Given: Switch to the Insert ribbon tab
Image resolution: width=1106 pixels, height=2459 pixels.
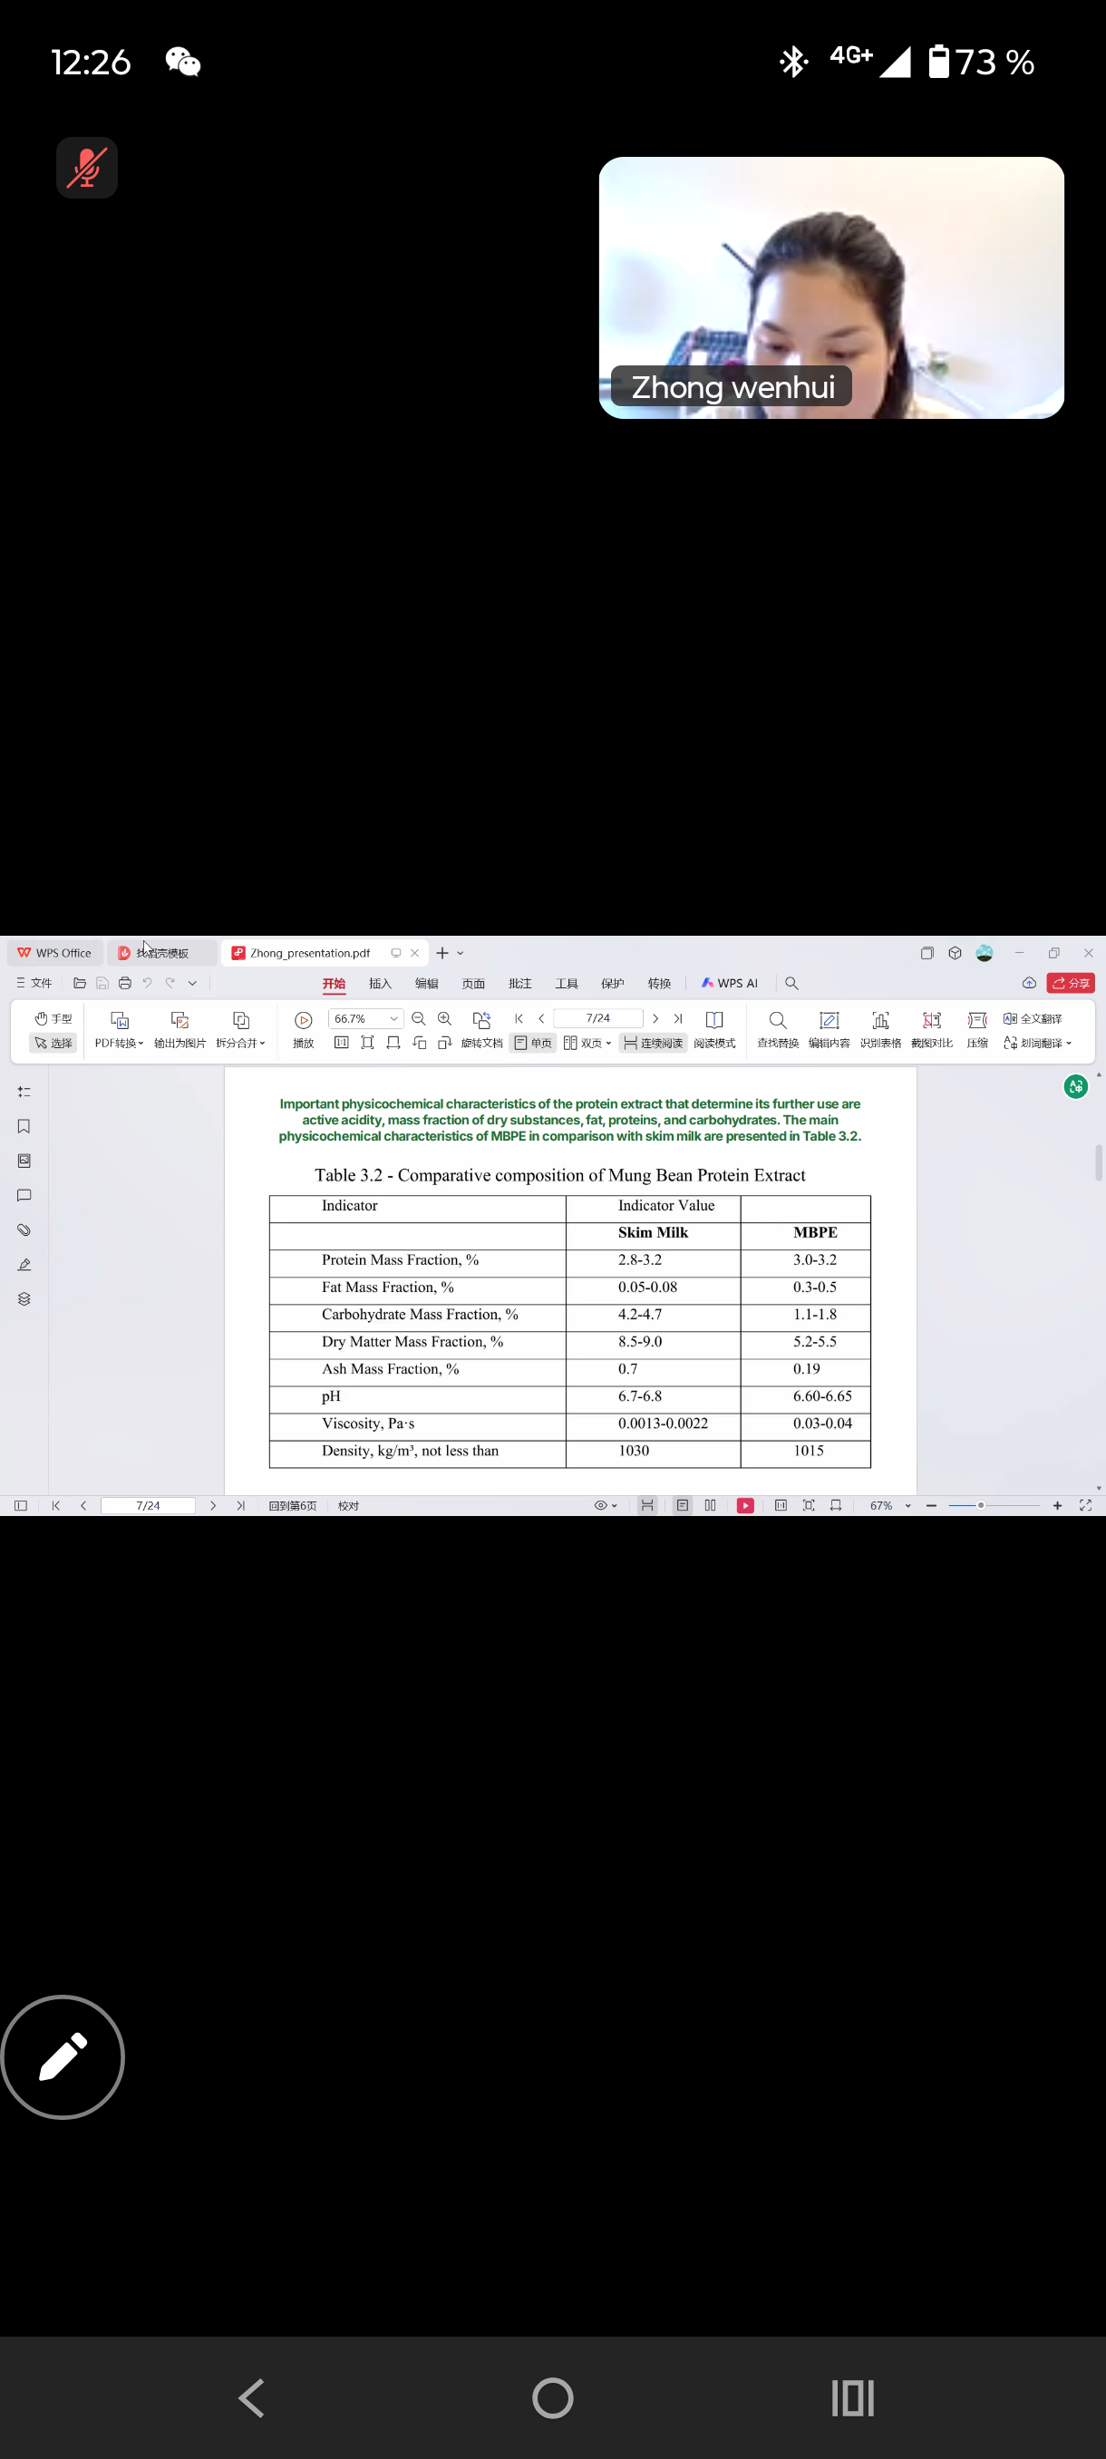Looking at the screenshot, I should [380, 983].
